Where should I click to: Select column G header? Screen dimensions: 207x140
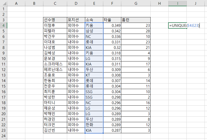pyautogui.click(x=136, y=3)
